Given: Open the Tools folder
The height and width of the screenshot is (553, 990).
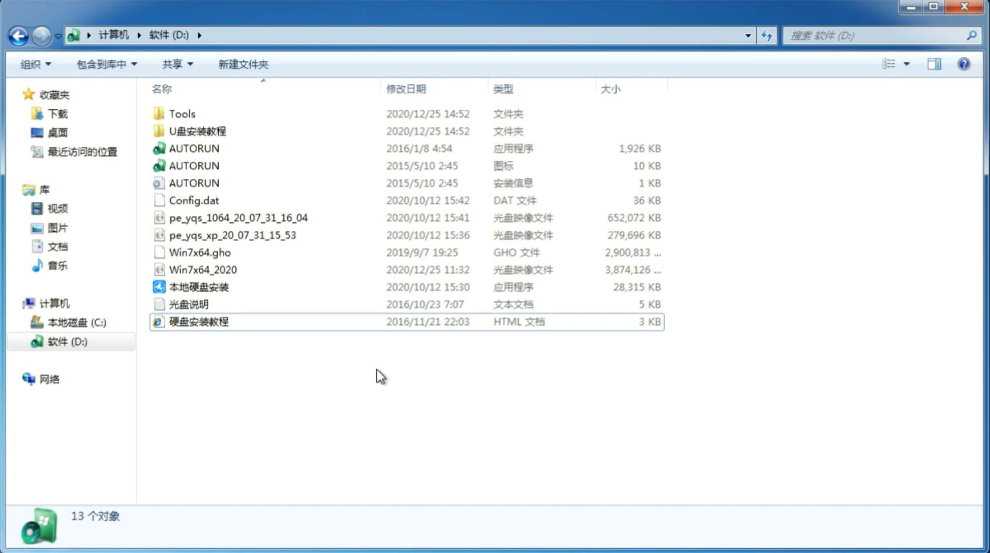Looking at the screenshot, I should (x=182, y=113).
